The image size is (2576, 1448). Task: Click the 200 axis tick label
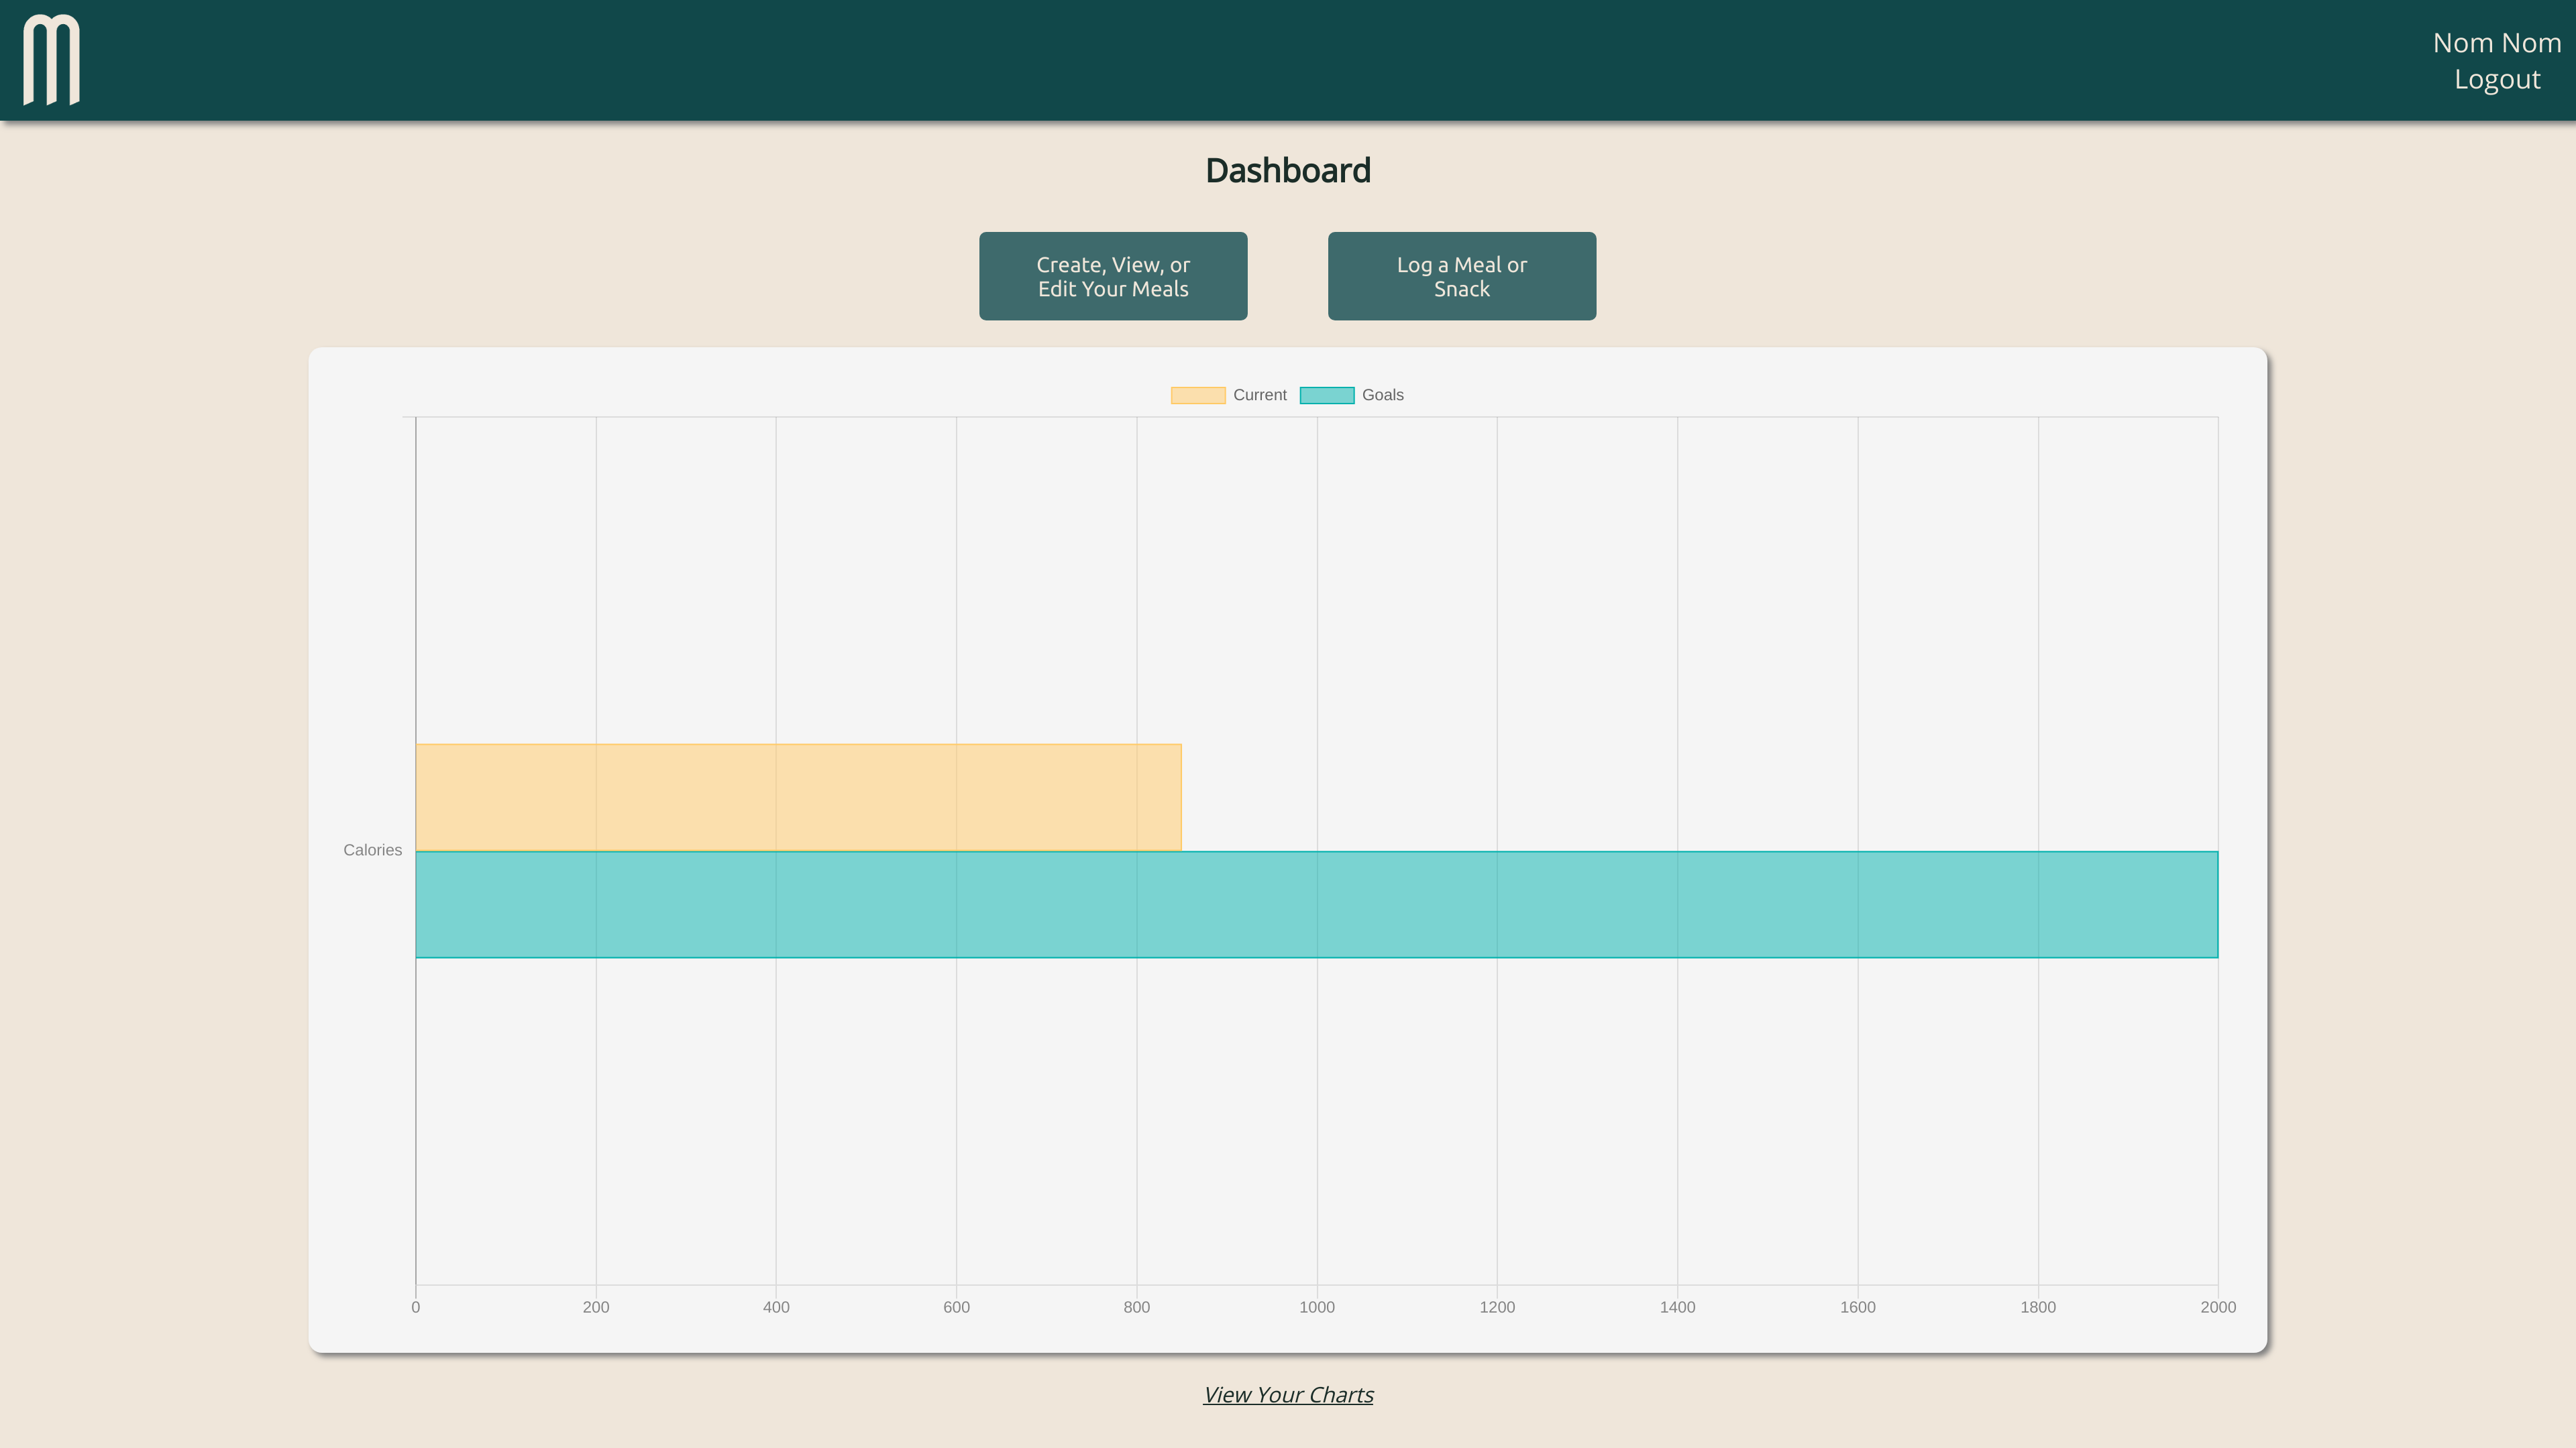pyautogui.click(x=596, y=1307)
